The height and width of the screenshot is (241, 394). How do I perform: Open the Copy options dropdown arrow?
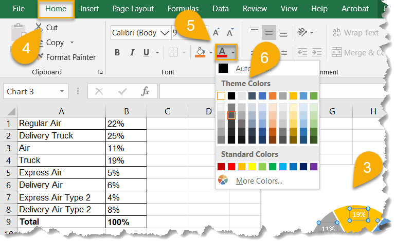(x=72, y=43)
